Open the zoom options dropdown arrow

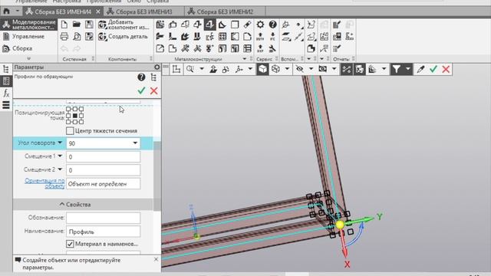(202, 69)
